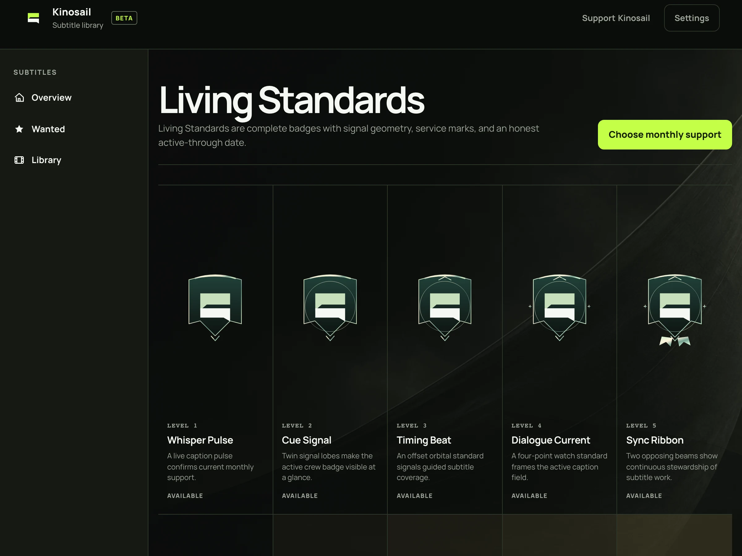
Task: Click the SUBTITLES sidebar header
Action: [35, 72]
